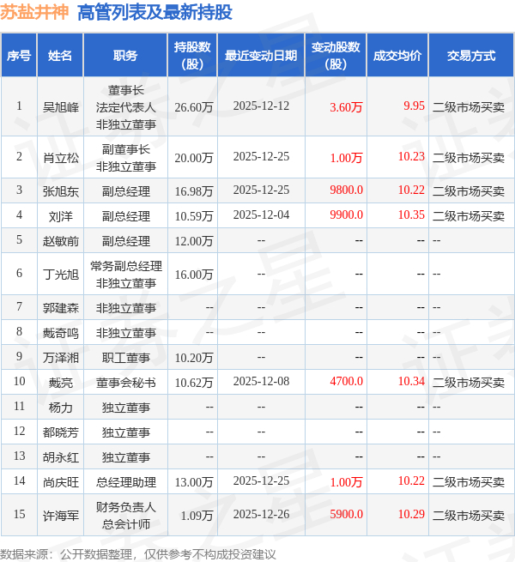The height and width of the screenshot is (562, 515).
Task: Click 董事会秘书 position cell
Action: pyautogui.click(x=126, y=383)
